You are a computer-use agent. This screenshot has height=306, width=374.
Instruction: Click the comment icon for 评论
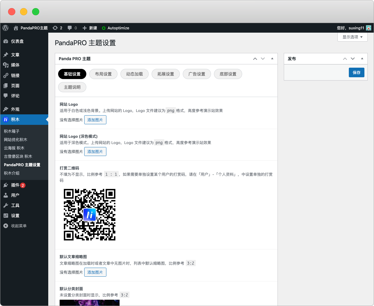[6, 96]
